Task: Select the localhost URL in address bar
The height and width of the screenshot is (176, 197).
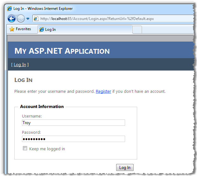Action: [x=97, y=19]
